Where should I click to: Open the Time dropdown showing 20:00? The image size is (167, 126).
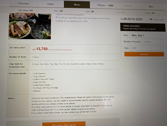click(x=147, y=48)
